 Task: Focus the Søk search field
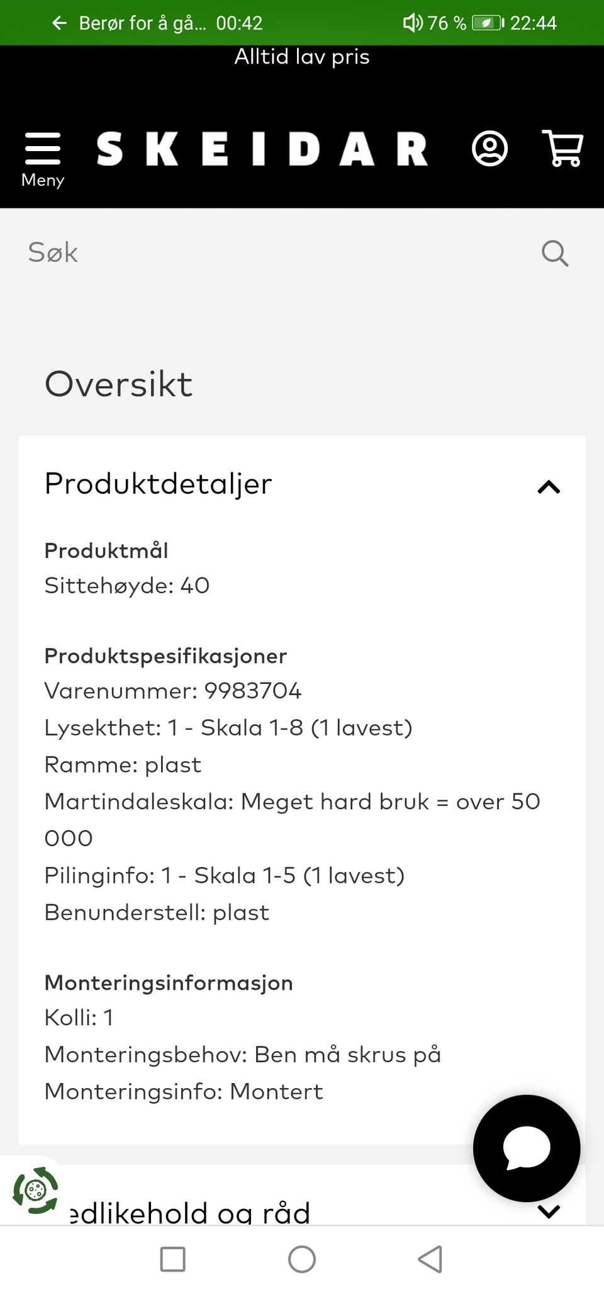pos(277,253)
